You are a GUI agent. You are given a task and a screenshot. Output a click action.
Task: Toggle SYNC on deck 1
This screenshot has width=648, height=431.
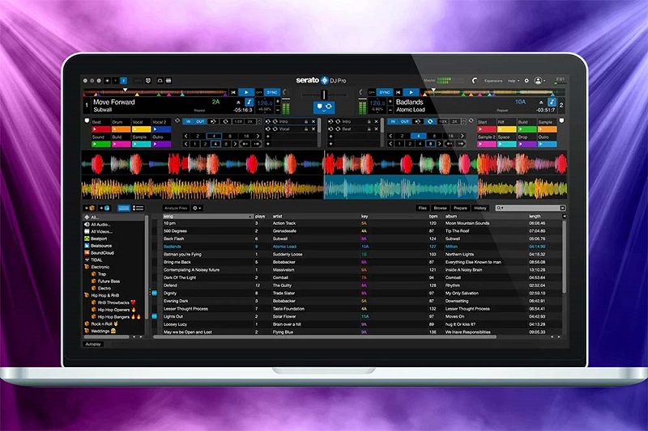[x=272, y=92]
